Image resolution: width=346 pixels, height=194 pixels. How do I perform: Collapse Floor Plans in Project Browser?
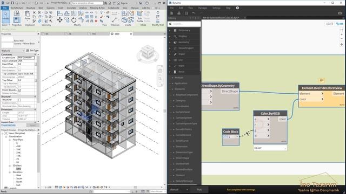tap(10, 140)
